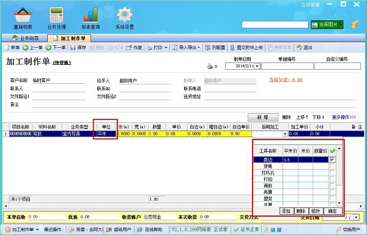Check the 打风孔 process checkbox
Viewport: 367px width, 235px height.
[332, 173]
